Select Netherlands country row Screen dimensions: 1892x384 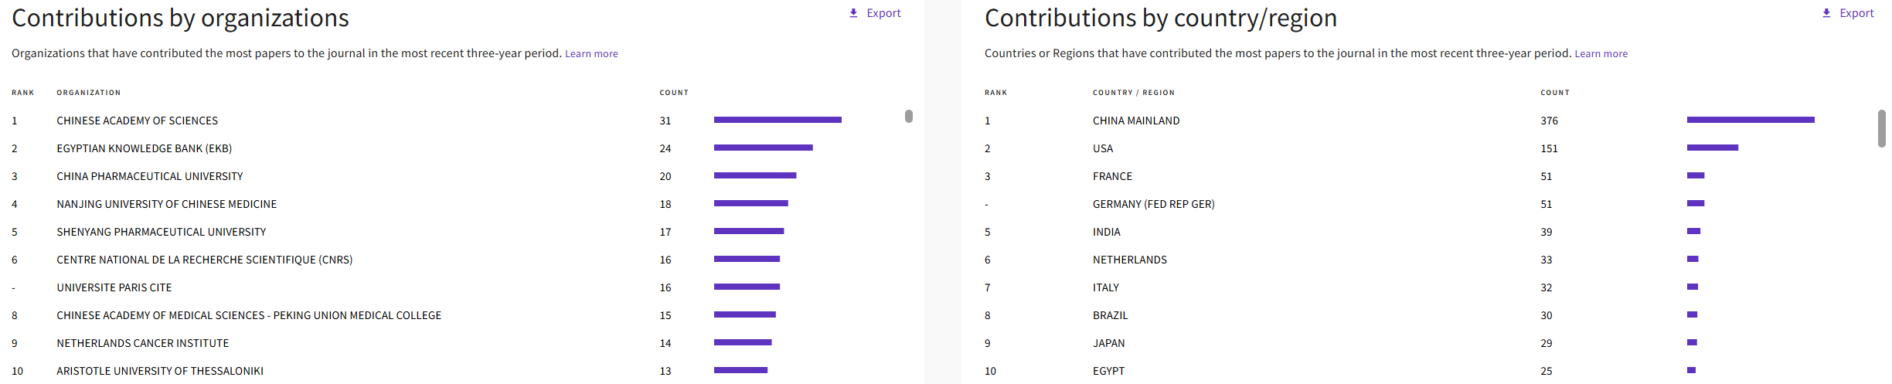1130,260
